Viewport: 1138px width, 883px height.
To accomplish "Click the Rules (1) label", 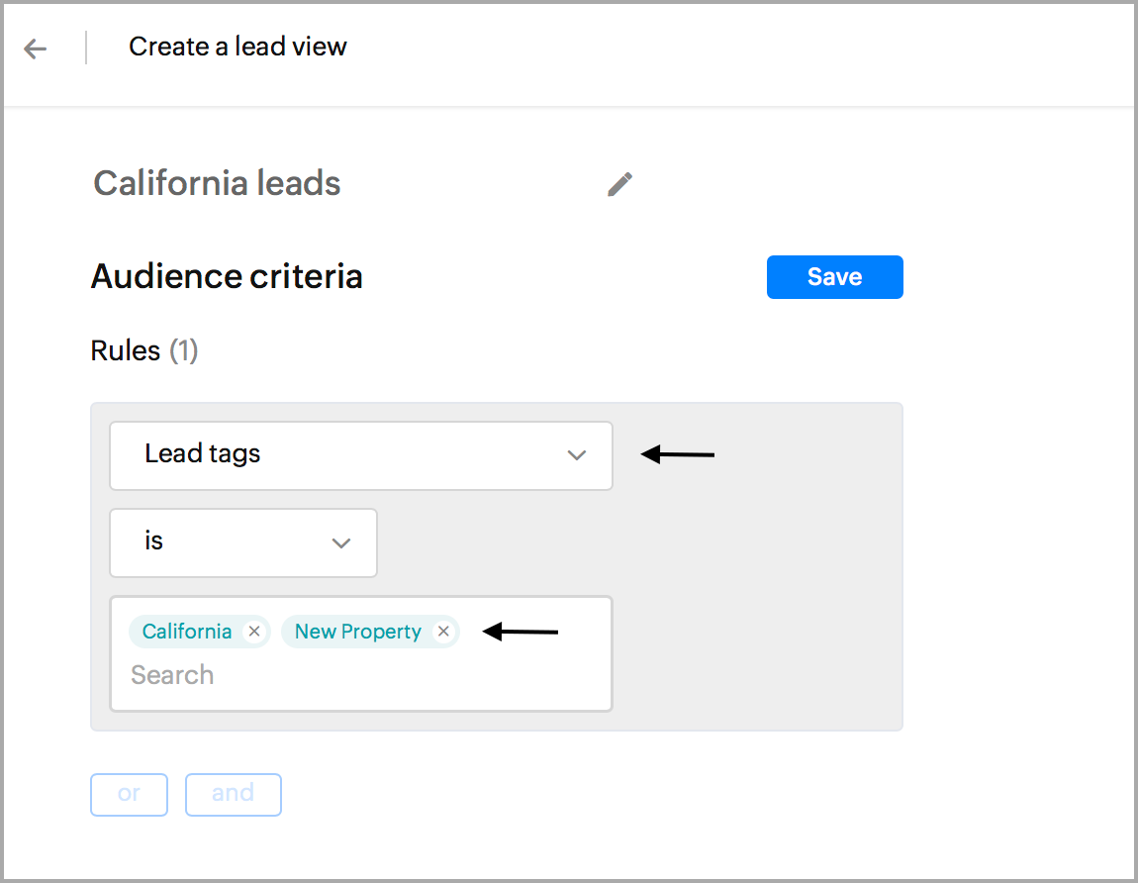I will coord(144,350).
